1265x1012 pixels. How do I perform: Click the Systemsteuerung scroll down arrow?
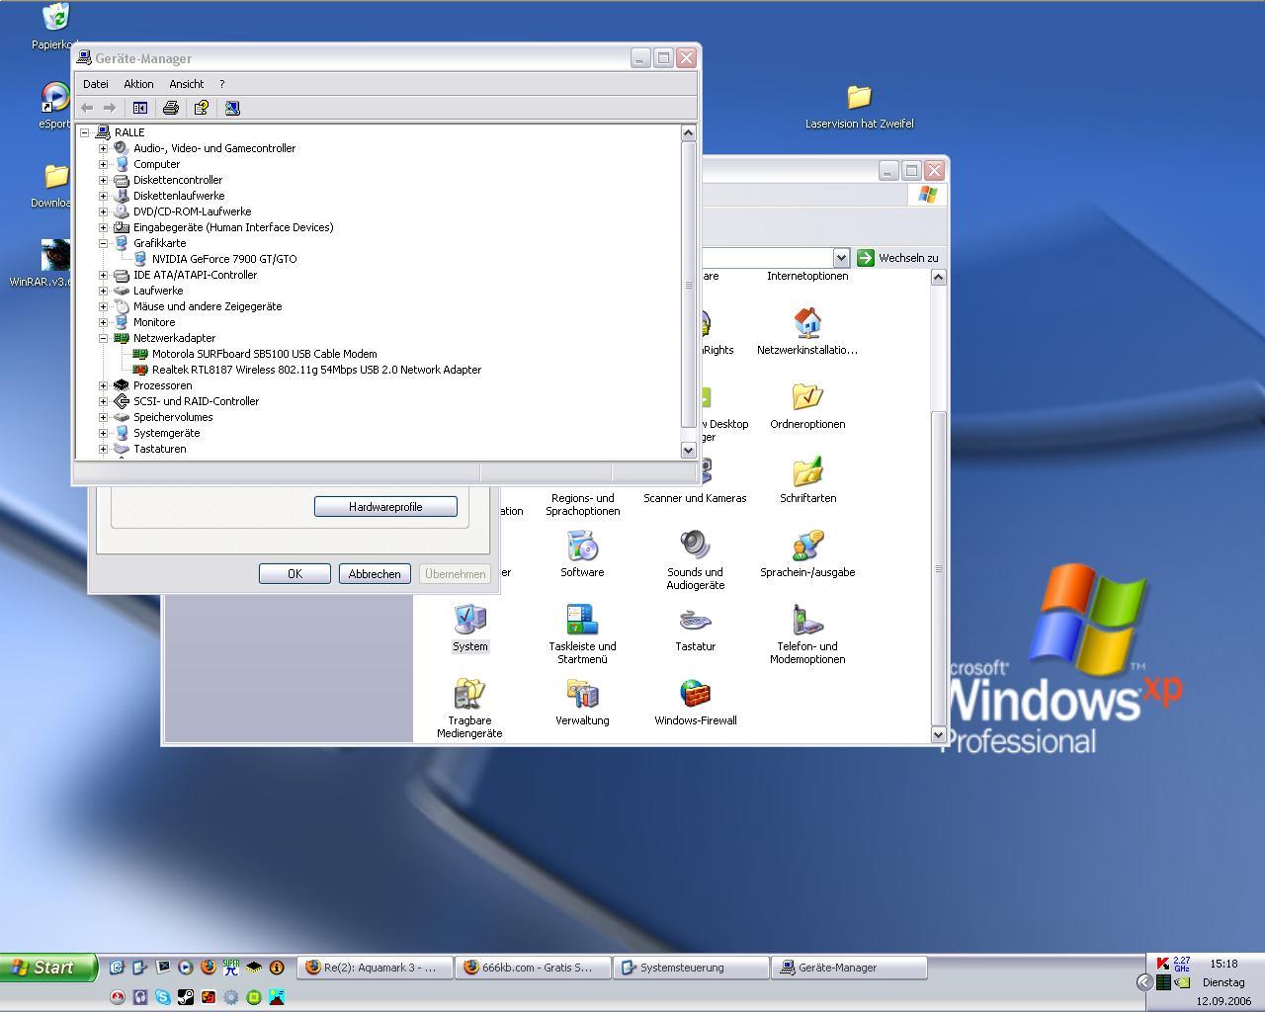pos(939,734)
